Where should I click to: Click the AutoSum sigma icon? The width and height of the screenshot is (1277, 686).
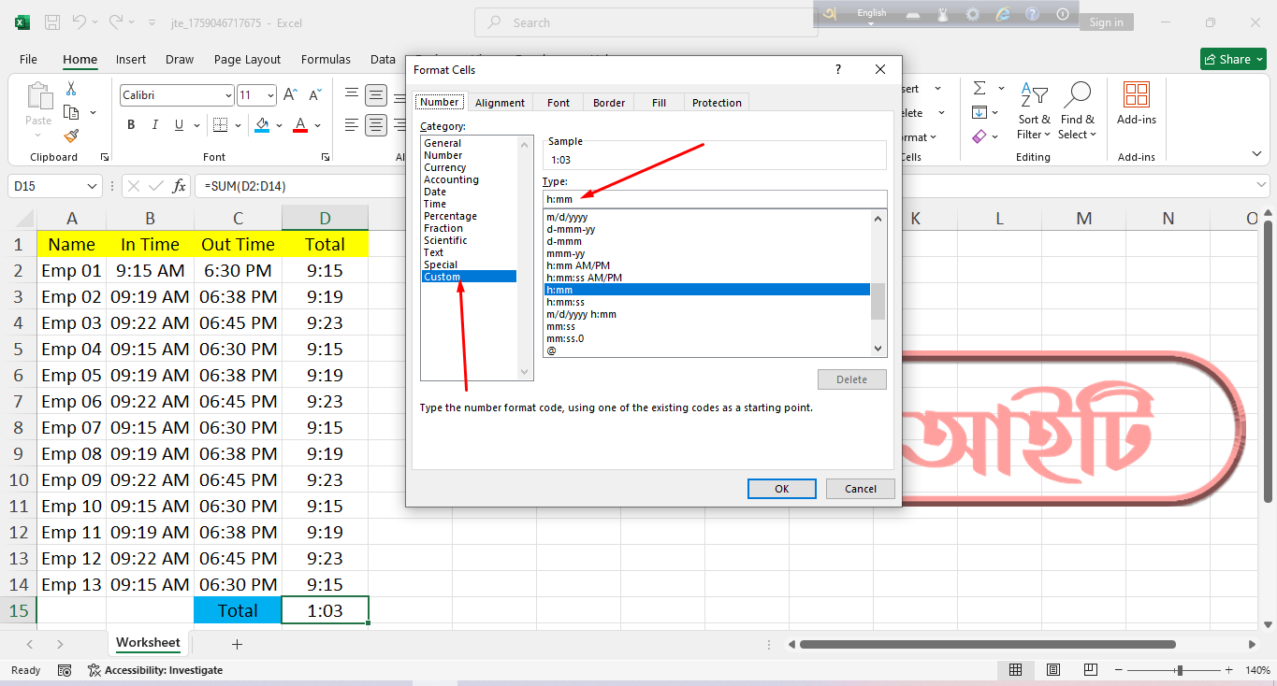(x=980, y=89)
